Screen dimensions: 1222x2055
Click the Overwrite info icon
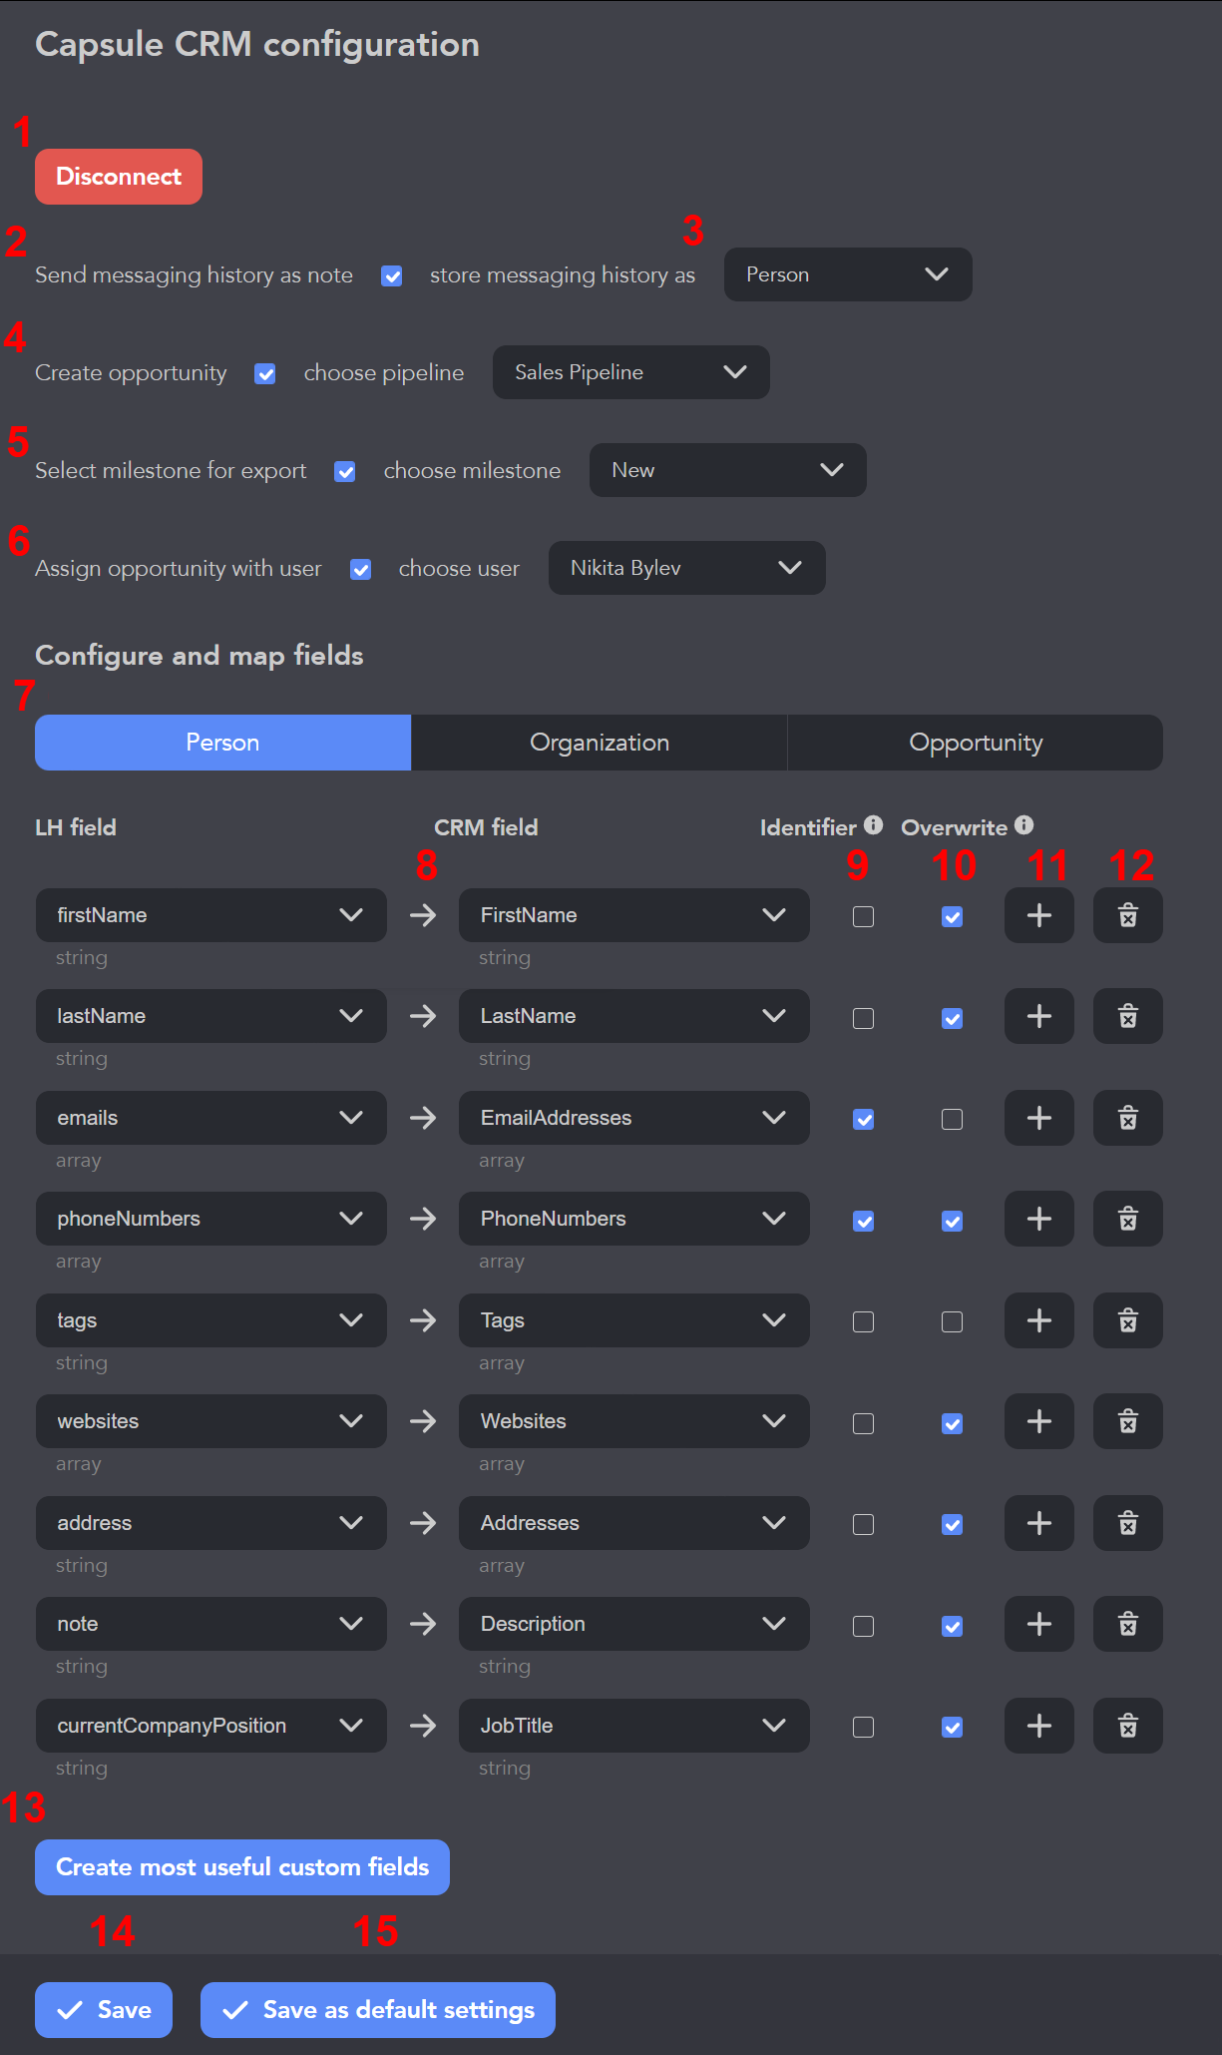1023,825
